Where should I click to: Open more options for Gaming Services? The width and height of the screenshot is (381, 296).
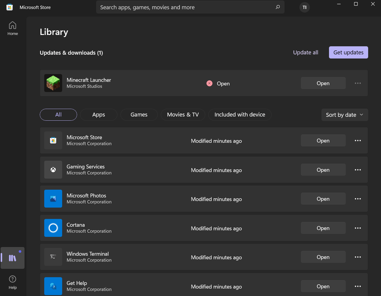[x=358, y=170]
